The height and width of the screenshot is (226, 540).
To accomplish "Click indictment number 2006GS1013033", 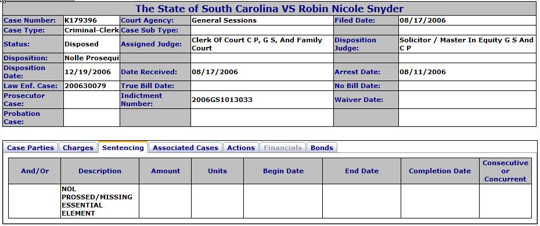I will coord(222,100).
